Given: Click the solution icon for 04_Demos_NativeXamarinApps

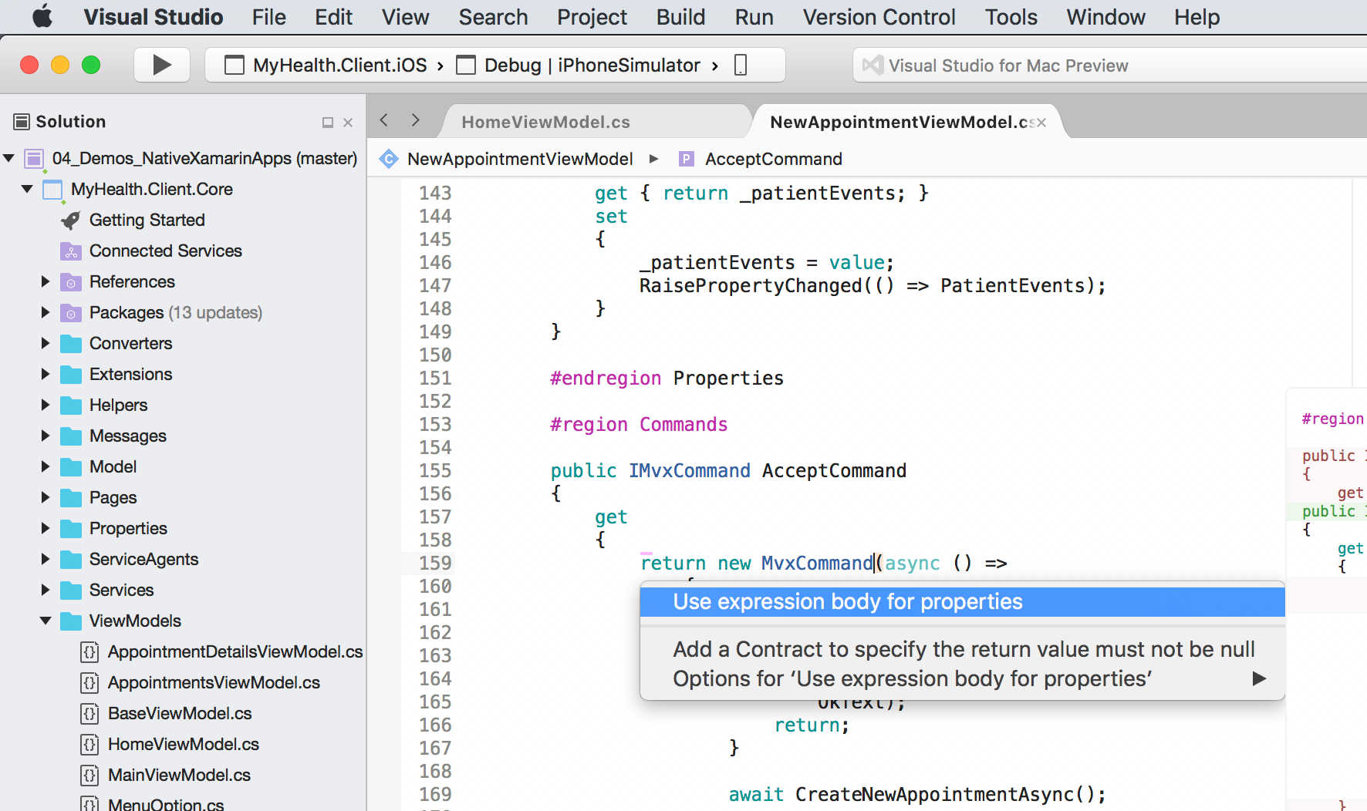Looking at the screenshot, I should [x=34, y=159].
